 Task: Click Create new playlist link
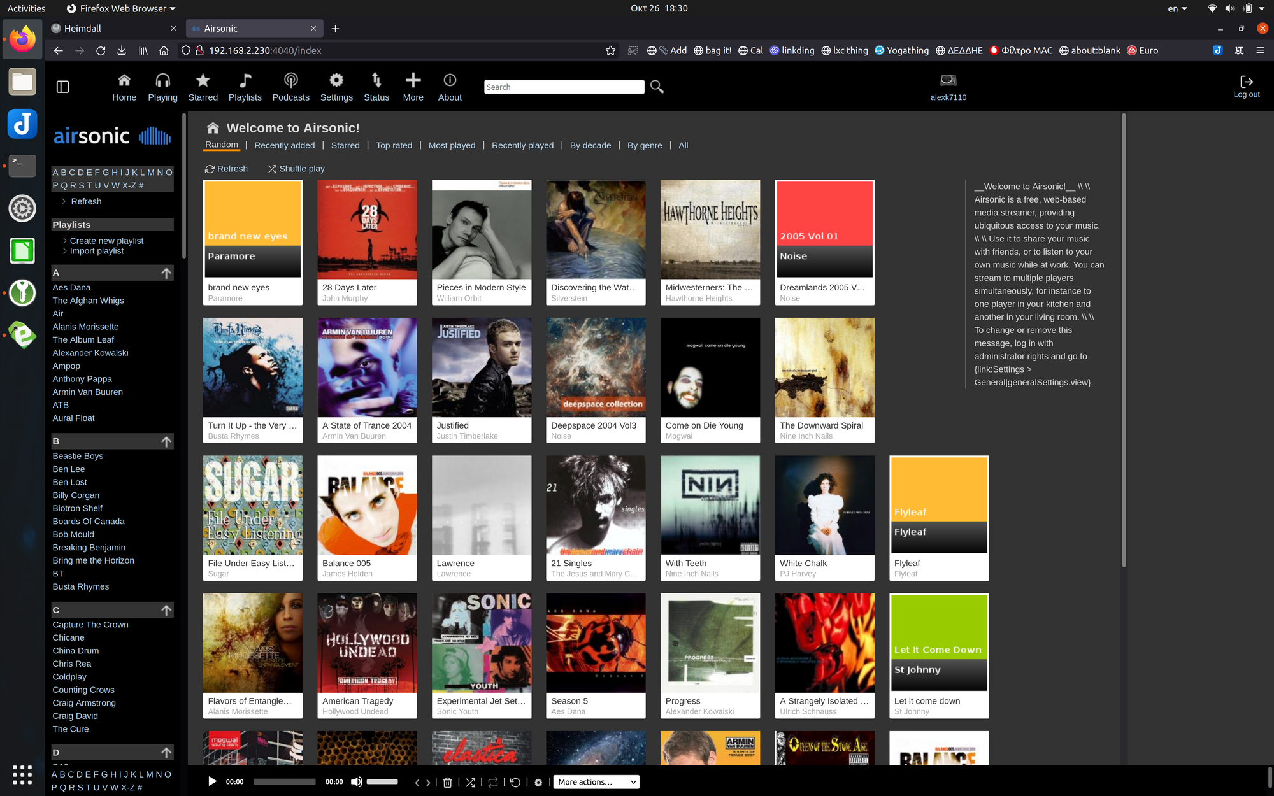click(106, 241)
